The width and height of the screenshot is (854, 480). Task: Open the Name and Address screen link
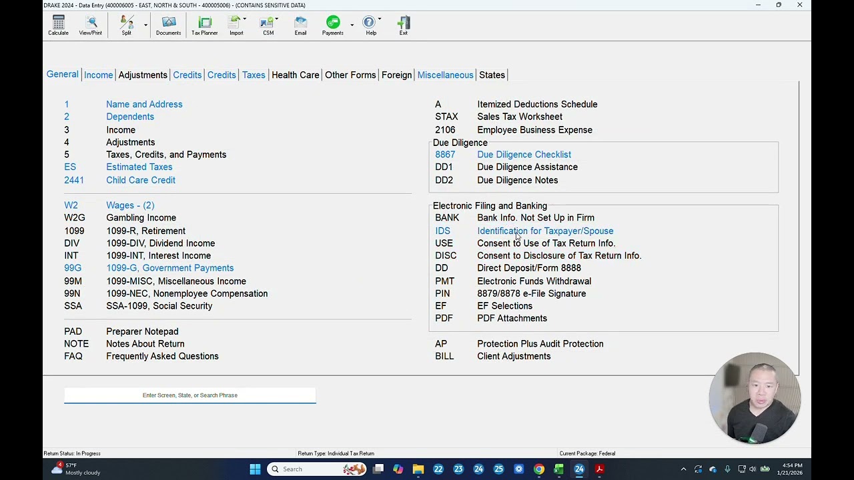coord(144,104)
